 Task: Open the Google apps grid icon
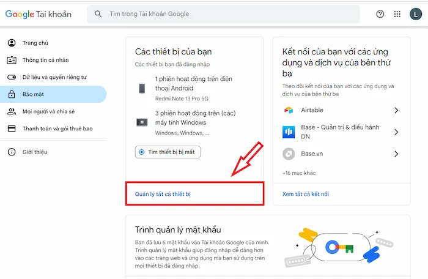[397, 14]
